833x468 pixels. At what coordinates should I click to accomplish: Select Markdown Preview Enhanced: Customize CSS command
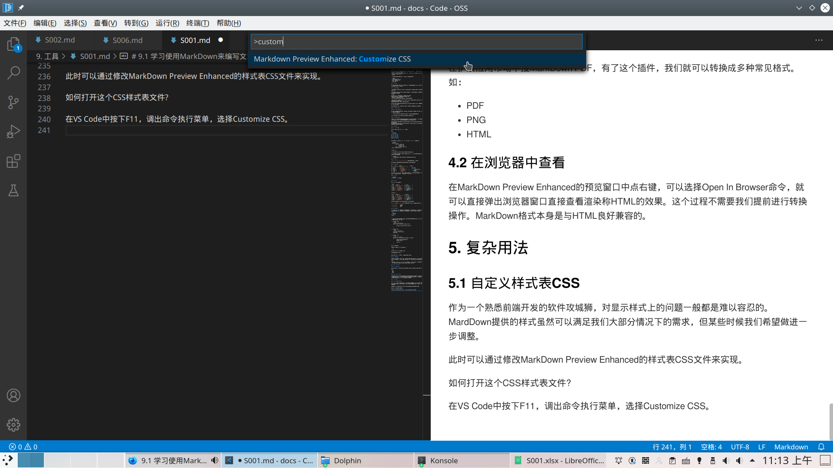pyautogui.click(x=332, y=59)
